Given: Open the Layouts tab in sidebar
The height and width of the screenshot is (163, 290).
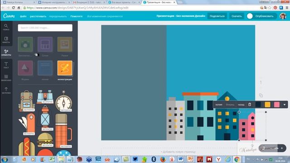Looking at the screenshot, I should click(x=6, y=40).
